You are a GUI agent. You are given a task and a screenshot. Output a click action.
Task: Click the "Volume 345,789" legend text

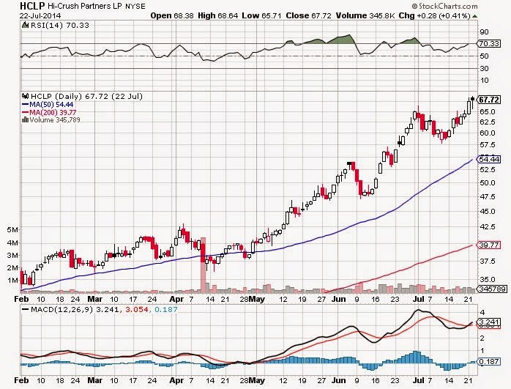pos(55,120)
